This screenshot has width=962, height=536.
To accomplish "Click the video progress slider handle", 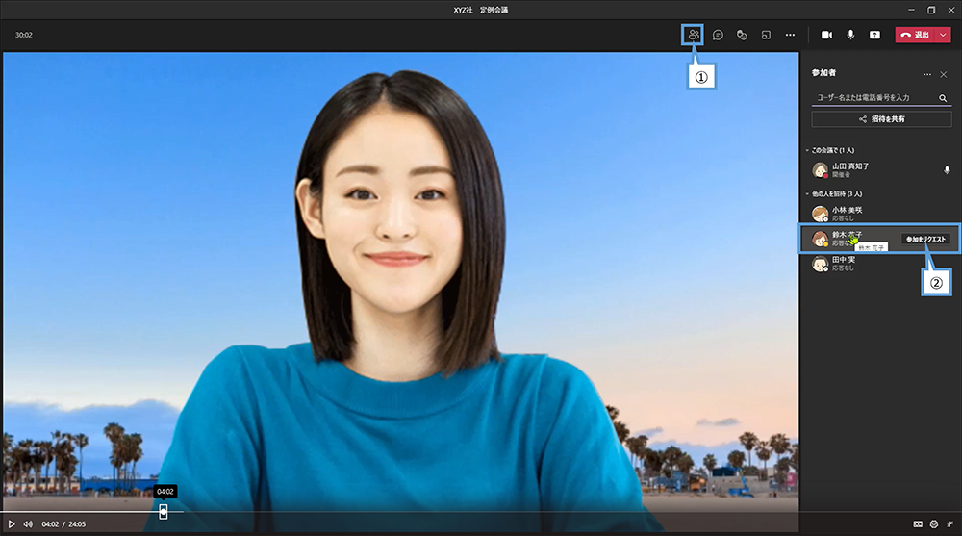I will tap(164, 511).
